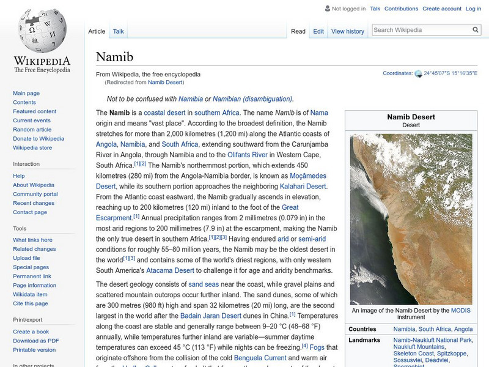Click Donate to Wikipedia
489x367 pixels.
click(x=39, y=138)
